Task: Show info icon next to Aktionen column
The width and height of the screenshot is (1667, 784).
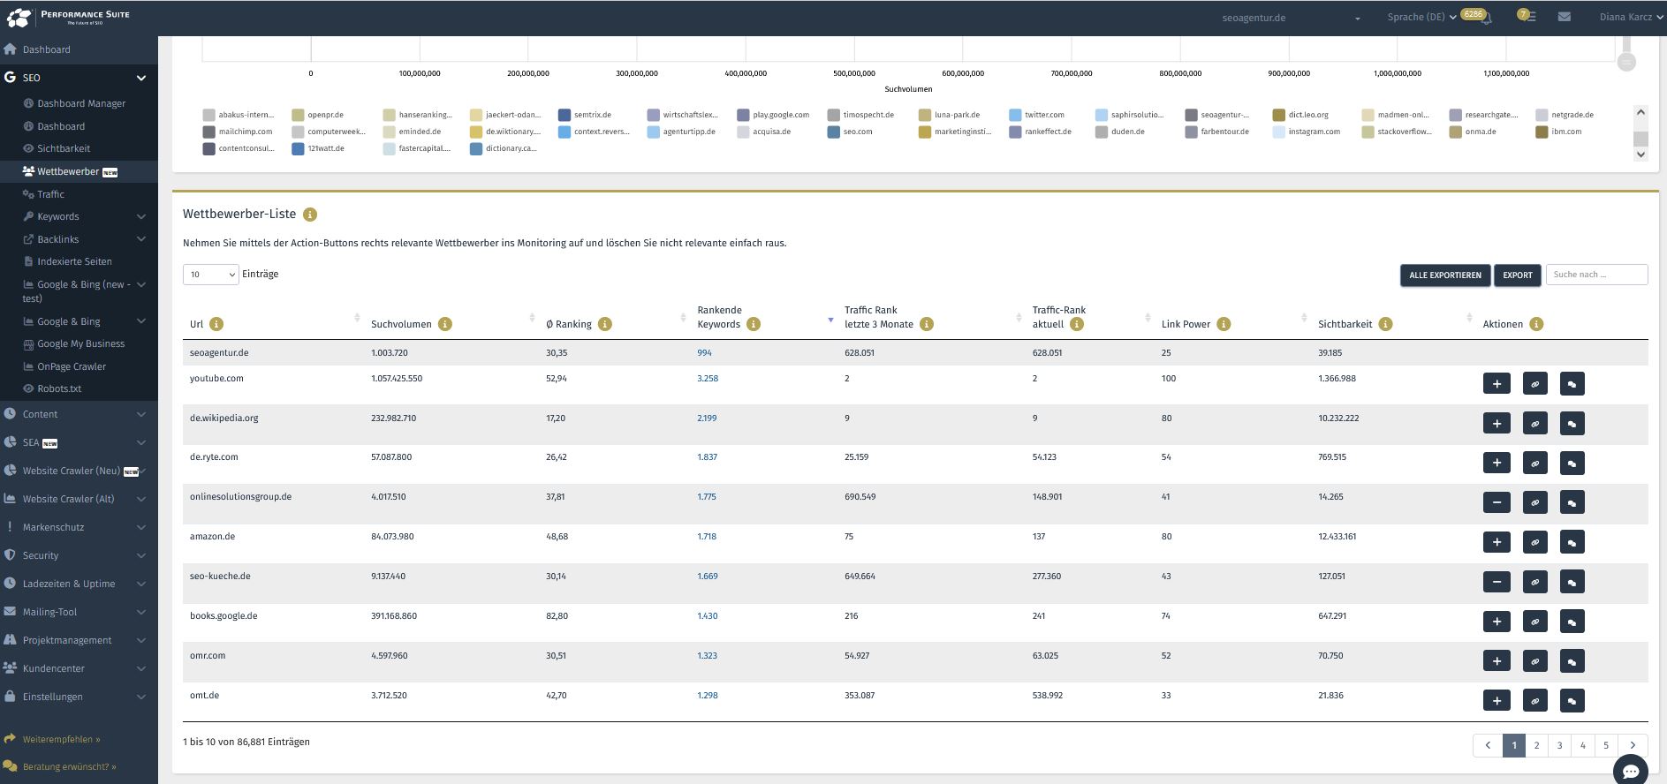Action: (1536, 324)
